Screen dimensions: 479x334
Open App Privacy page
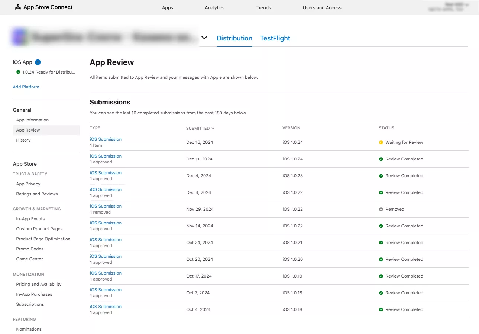pos(28,184)
